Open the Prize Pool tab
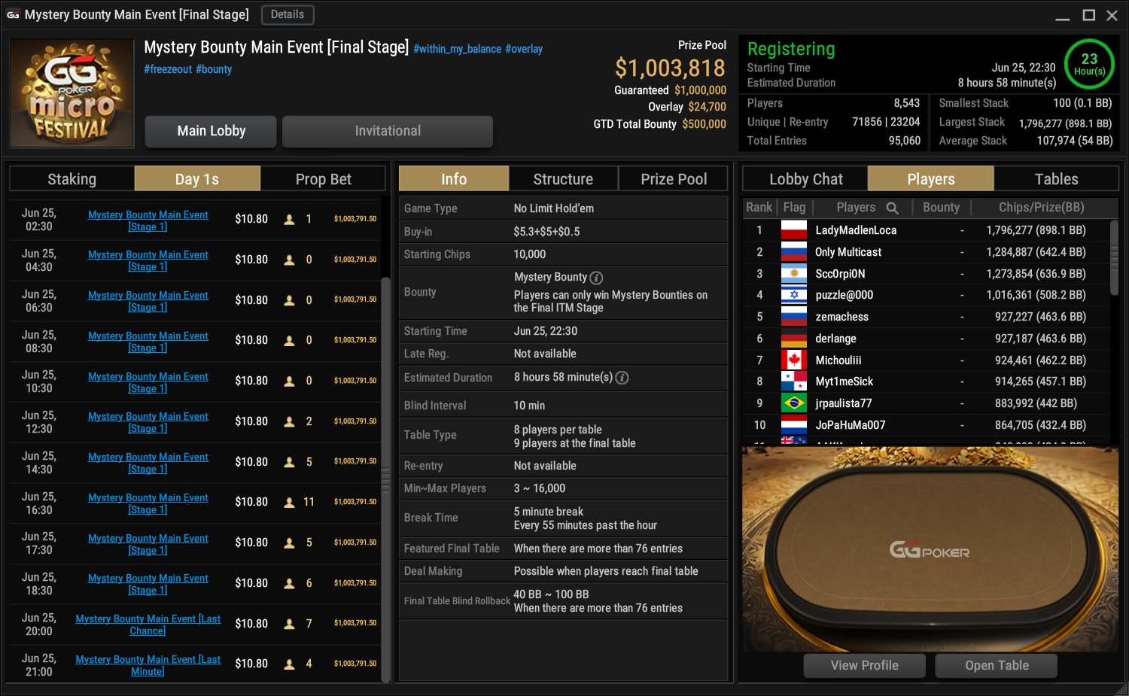This screenshot has height=696, width=1129. (674, 179)
